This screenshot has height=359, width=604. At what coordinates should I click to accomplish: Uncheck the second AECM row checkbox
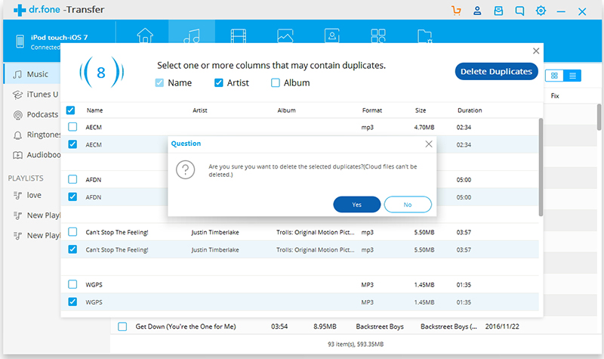coord(72,144)
